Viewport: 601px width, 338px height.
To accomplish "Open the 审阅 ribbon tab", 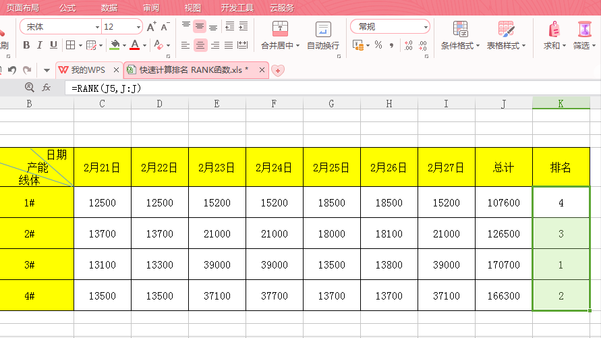I will pyautogui.click(x=151, y=7).
